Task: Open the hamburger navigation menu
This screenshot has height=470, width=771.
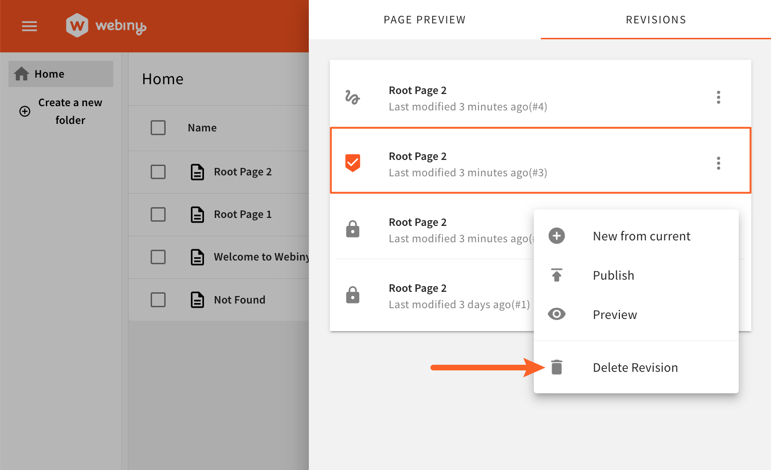Action: point(29,26)
